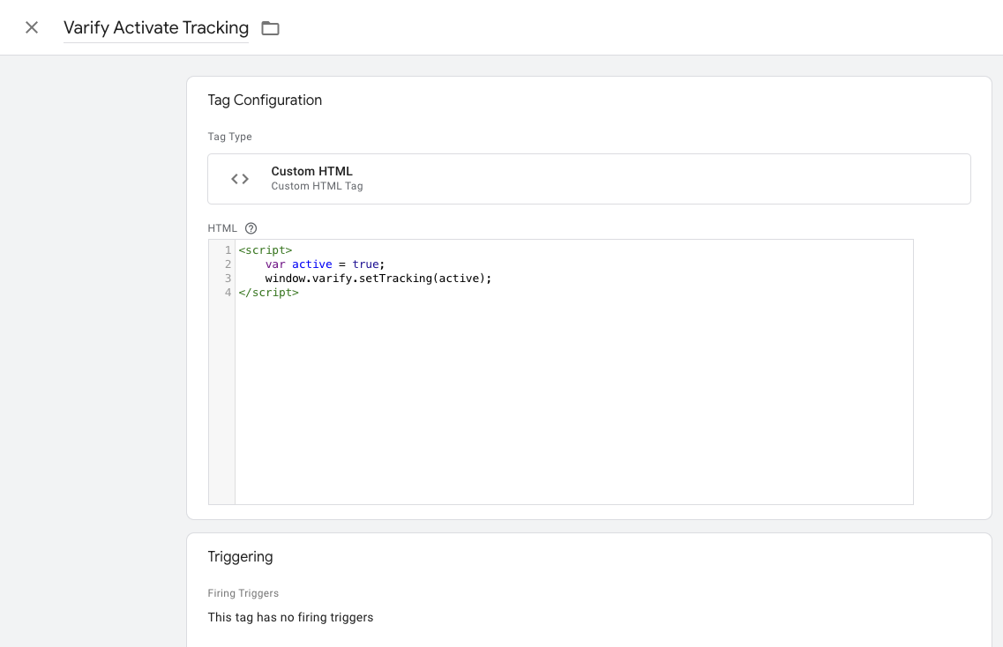The width and height of the screenshot is (1003, 647).
Task: Click the 'Tag Configuration' heading
Action: click(265, 100)
